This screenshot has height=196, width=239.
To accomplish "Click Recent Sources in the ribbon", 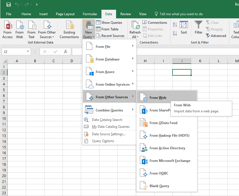I will [110, 36].
